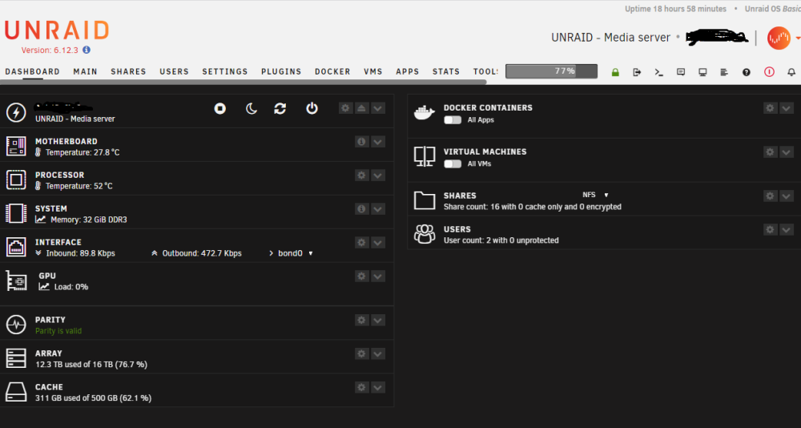Viewport: 801px width, 428px height.
Task: Click the System info icon
Action: tap(362, 208)
